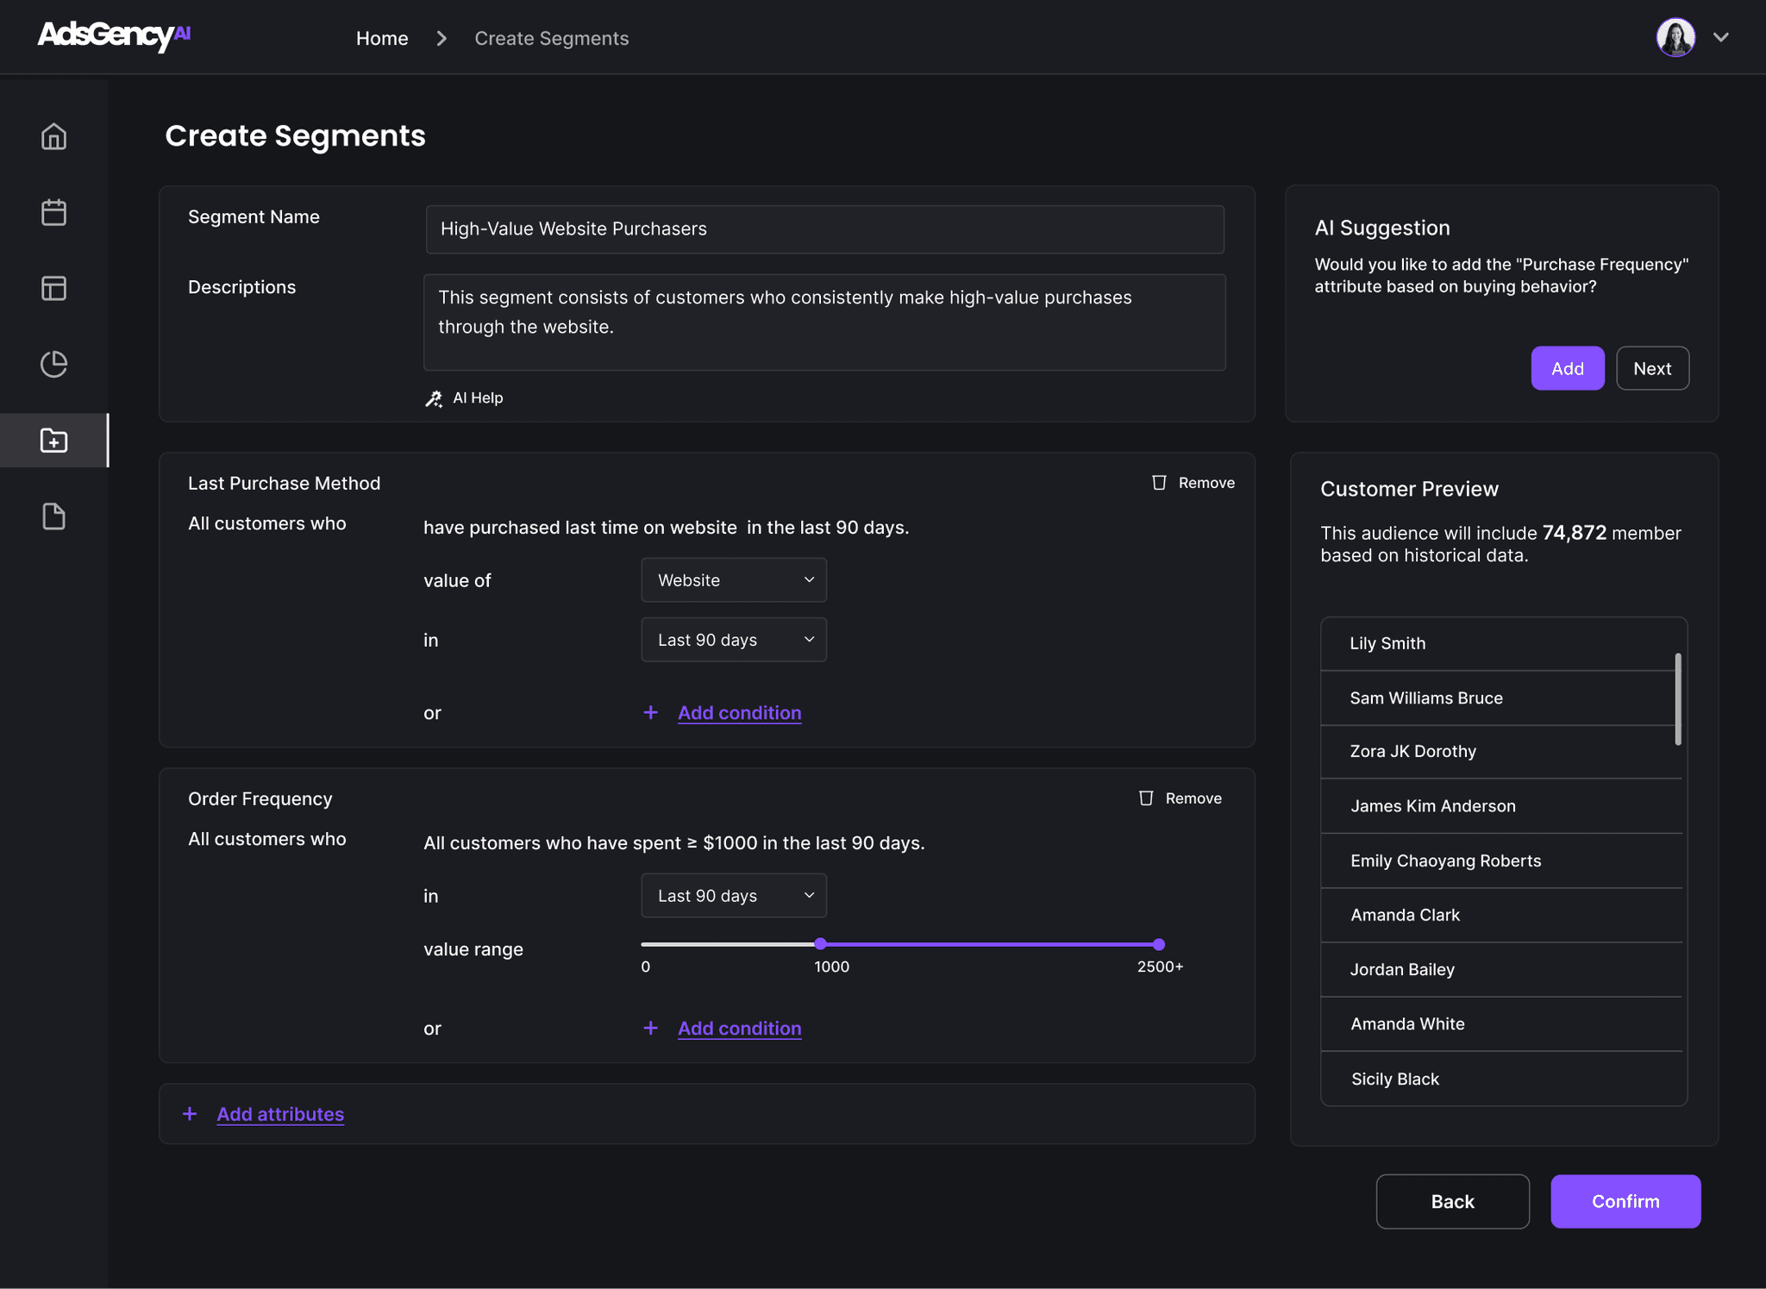Go to Home in breadcrumb
Viewport: 1766px width, 1289px height.
click(x=382, y=38)
